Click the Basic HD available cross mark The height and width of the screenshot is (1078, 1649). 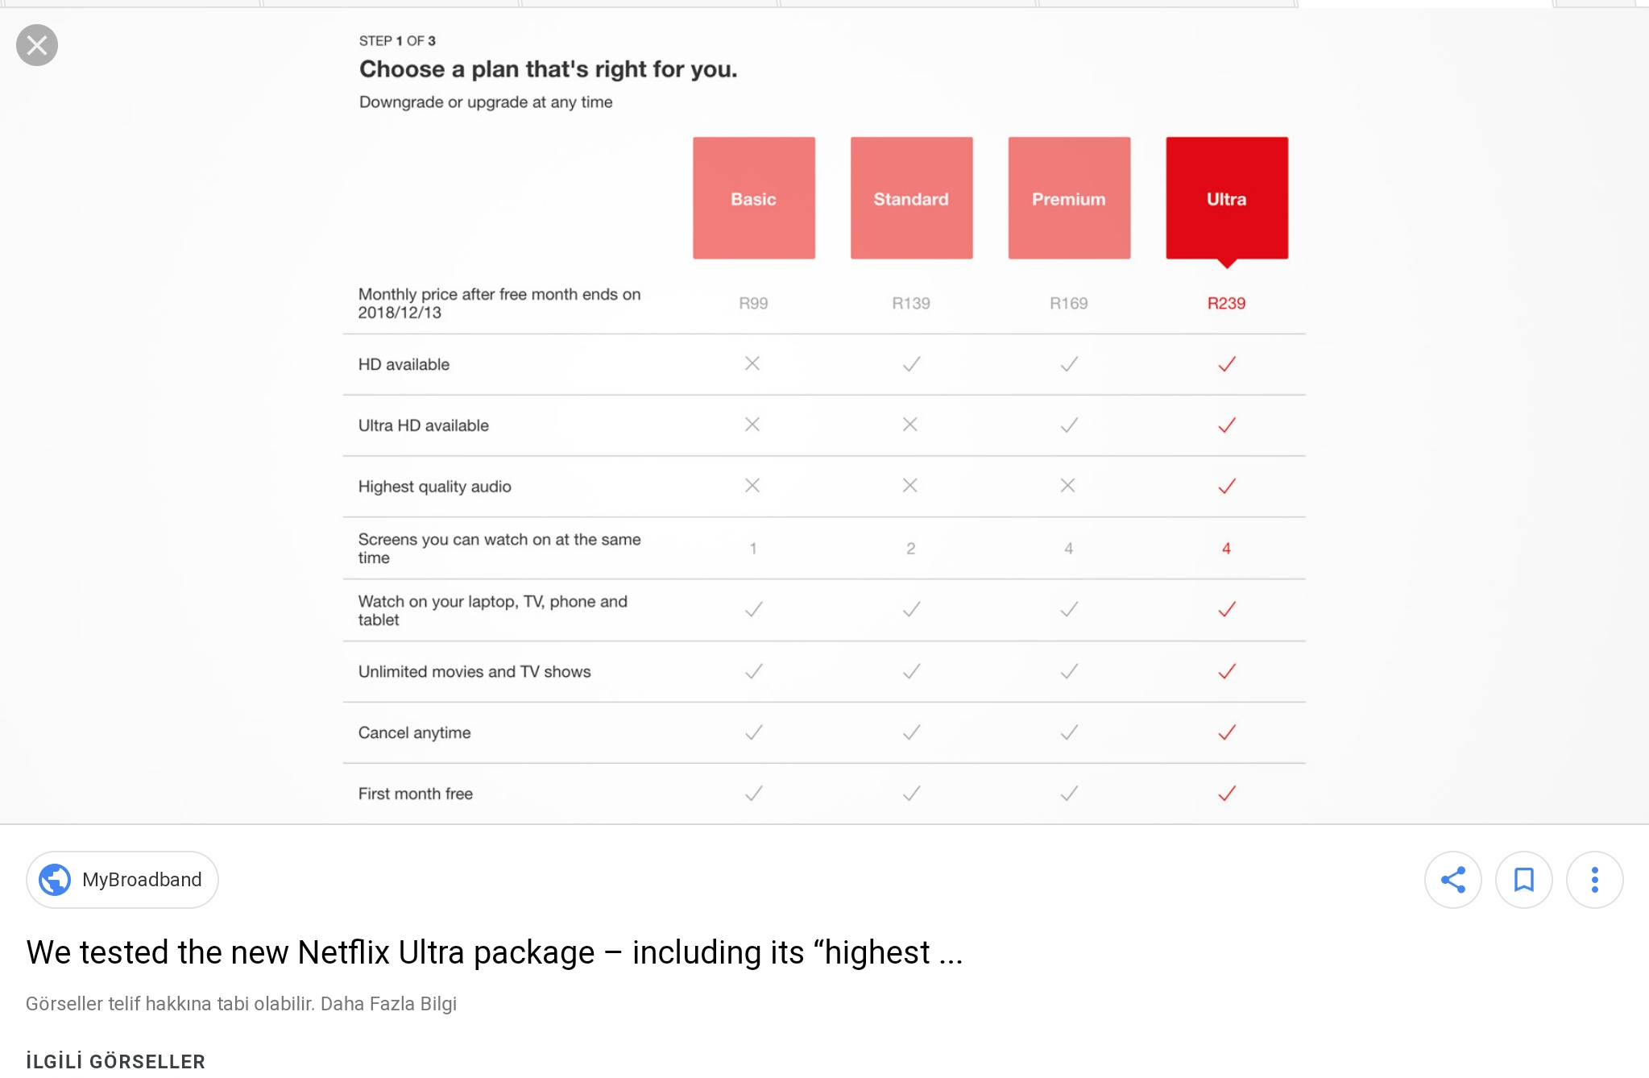click(x=752, y=364)
